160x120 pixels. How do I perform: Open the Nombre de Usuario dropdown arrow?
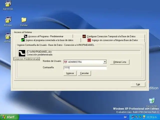[x=105, y=62]
